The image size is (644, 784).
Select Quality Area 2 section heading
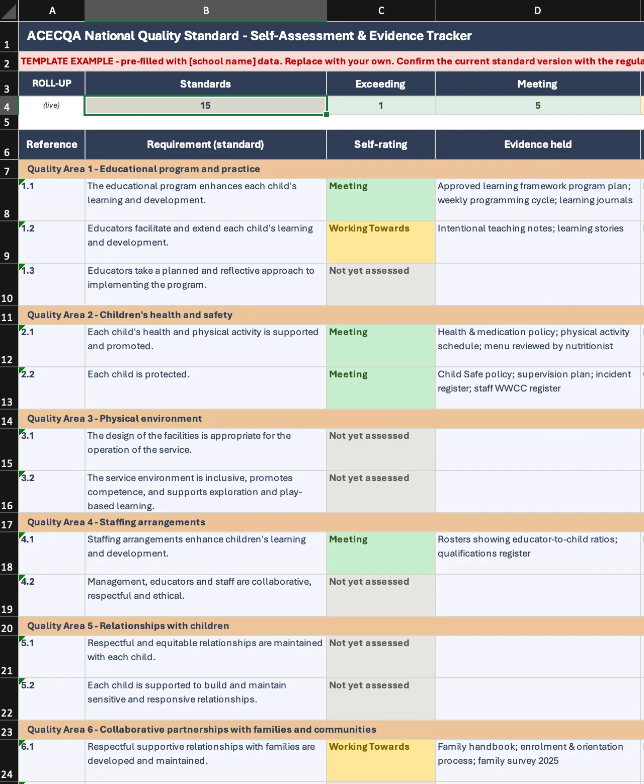point(332,315)
